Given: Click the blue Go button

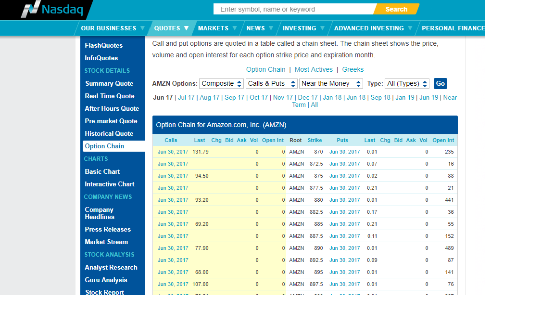Looking at the screenshot, I should (x=440, y=83).
